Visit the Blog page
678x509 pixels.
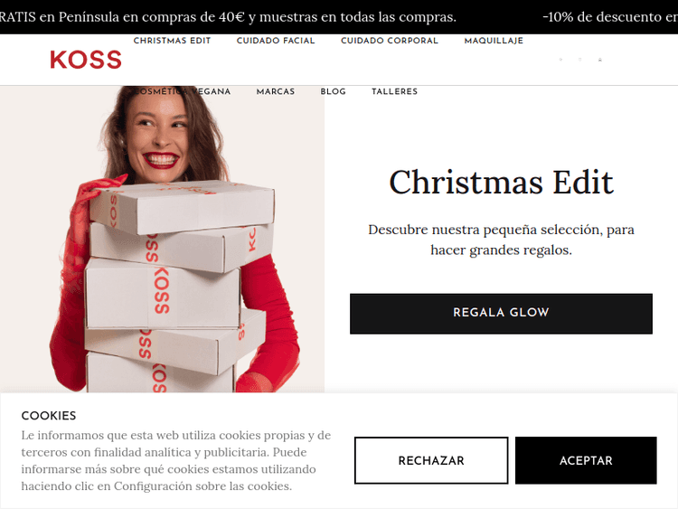coord(333,91)
